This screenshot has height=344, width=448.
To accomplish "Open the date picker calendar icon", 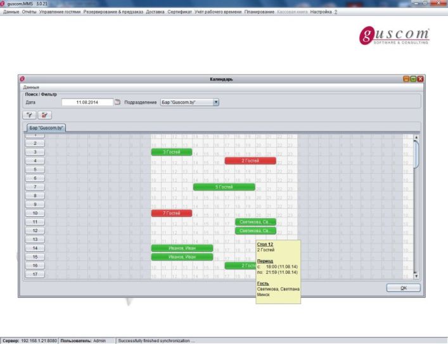I will tap(117, 101).
